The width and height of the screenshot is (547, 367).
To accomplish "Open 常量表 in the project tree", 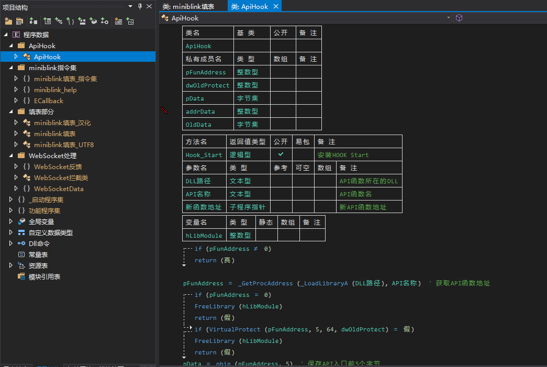I will [x=38, y=254].
